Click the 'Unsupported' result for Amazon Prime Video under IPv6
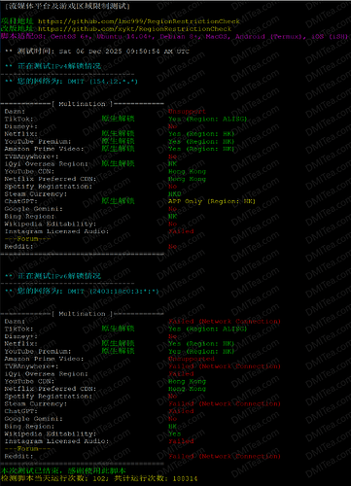 (192, 359)
